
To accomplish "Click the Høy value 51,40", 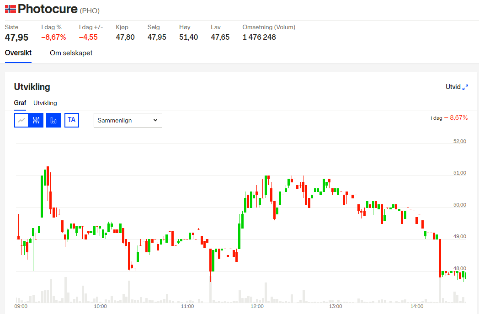I will pos(188,37).
